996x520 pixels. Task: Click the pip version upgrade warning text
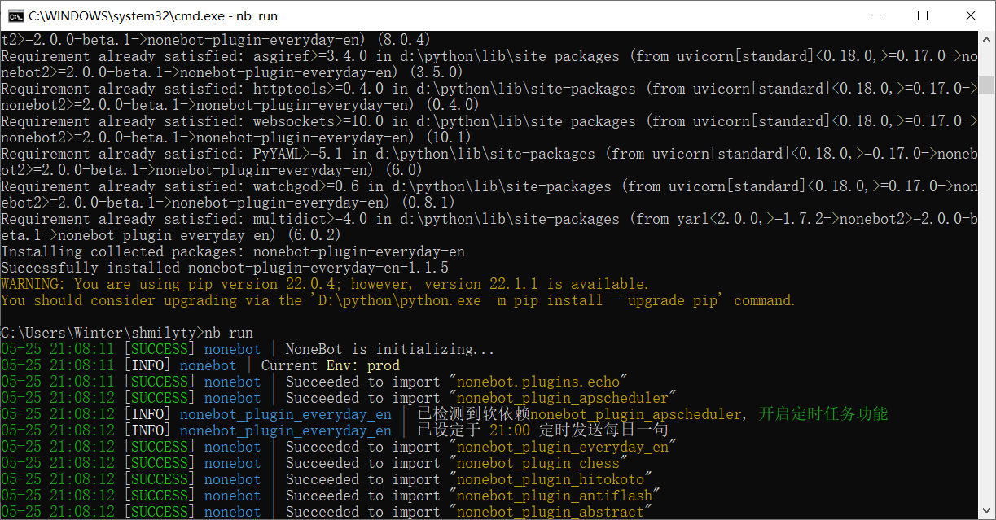coord(326,283)
